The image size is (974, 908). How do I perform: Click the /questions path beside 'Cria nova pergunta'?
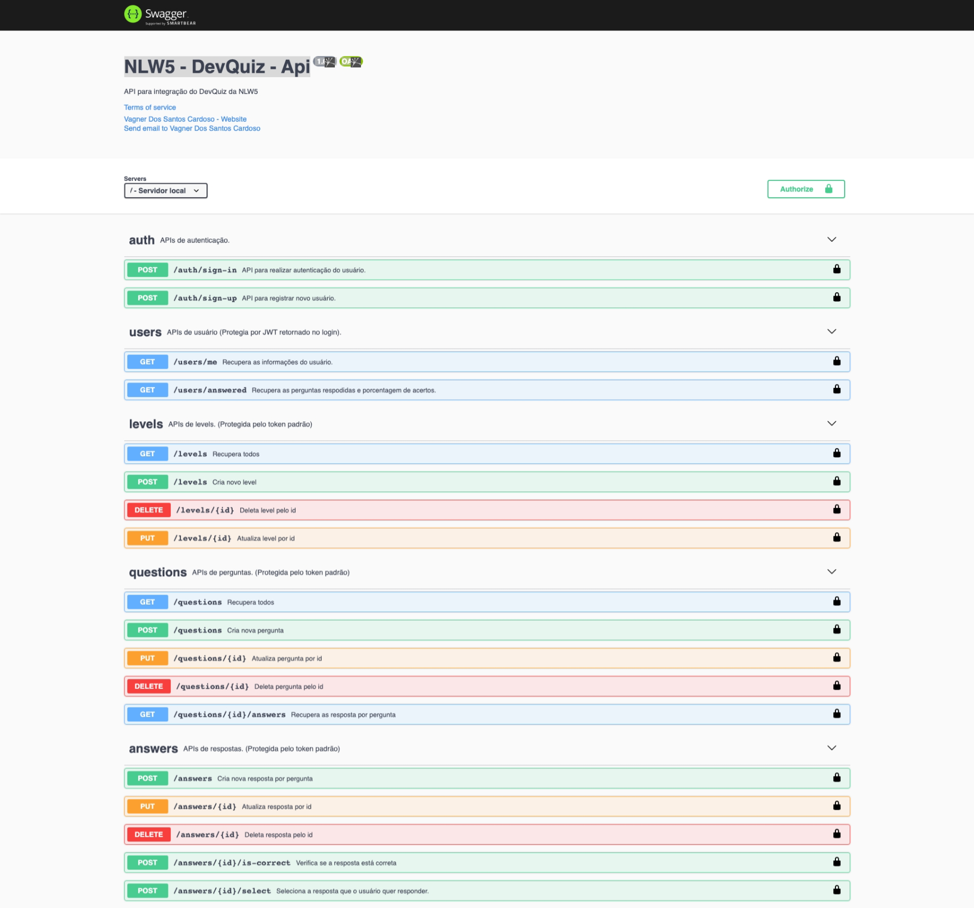click(x=198, y=630)
